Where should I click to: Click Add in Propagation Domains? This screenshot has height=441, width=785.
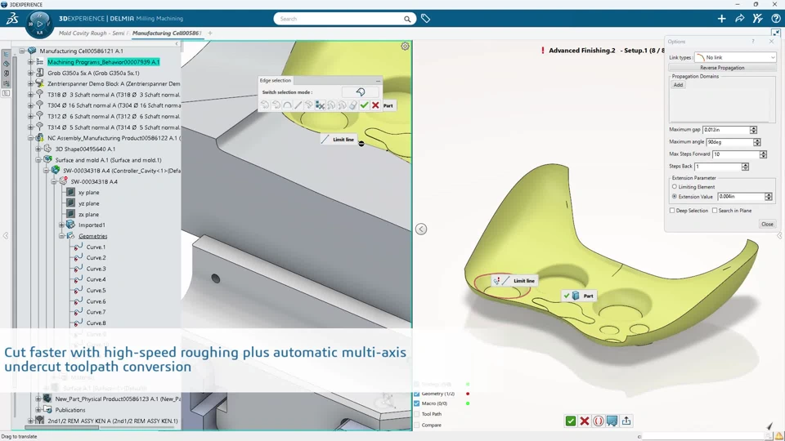click(x=678, y=85)
